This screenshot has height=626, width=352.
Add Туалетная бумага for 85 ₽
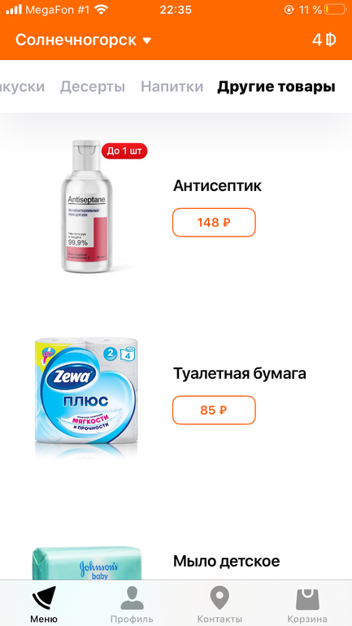[x=214, y=410]
